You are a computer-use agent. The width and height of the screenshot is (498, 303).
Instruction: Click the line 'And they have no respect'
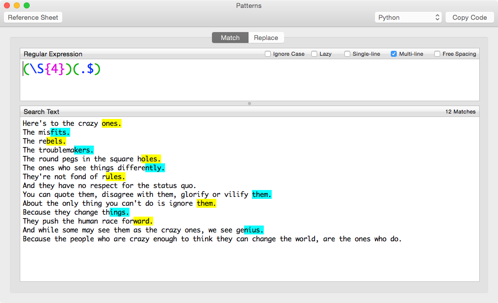coord(109,186)
